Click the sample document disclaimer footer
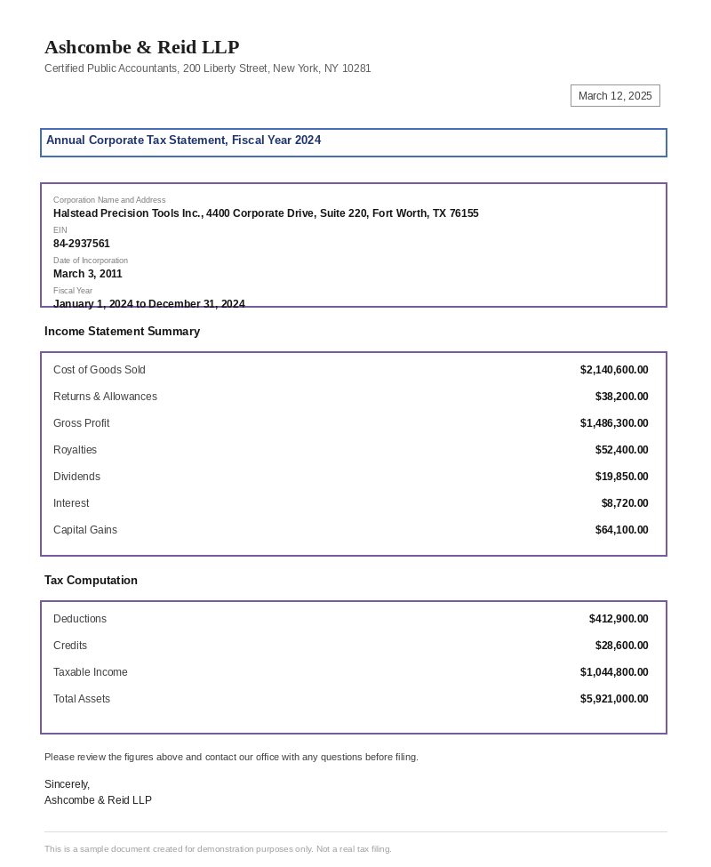The width and height of the screenshot is (711, 867). 219,848
